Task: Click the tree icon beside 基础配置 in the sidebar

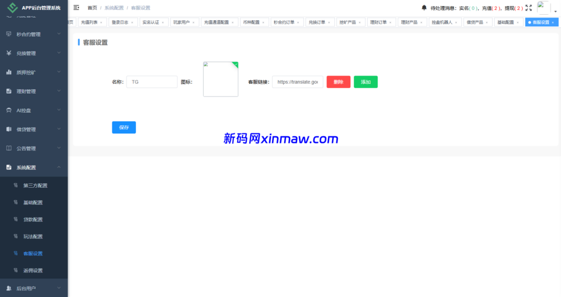Action: [15, 202]
